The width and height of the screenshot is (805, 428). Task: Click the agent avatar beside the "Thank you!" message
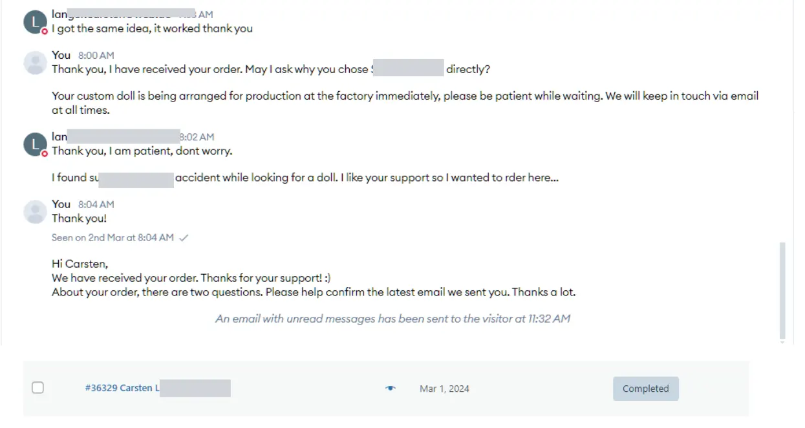point(35,211)
